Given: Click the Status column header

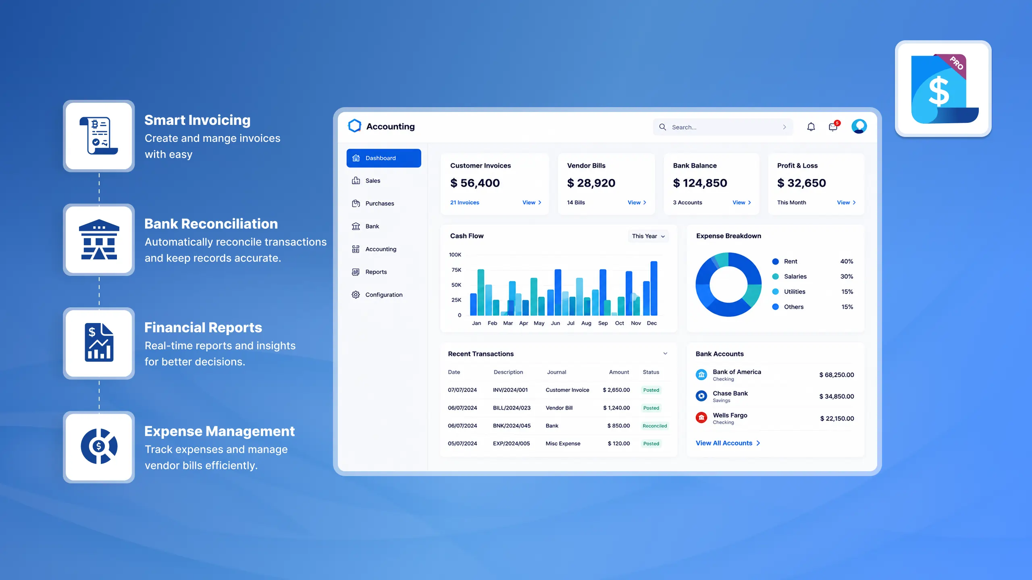Looking at the screenshot, I should pos(651,372).
